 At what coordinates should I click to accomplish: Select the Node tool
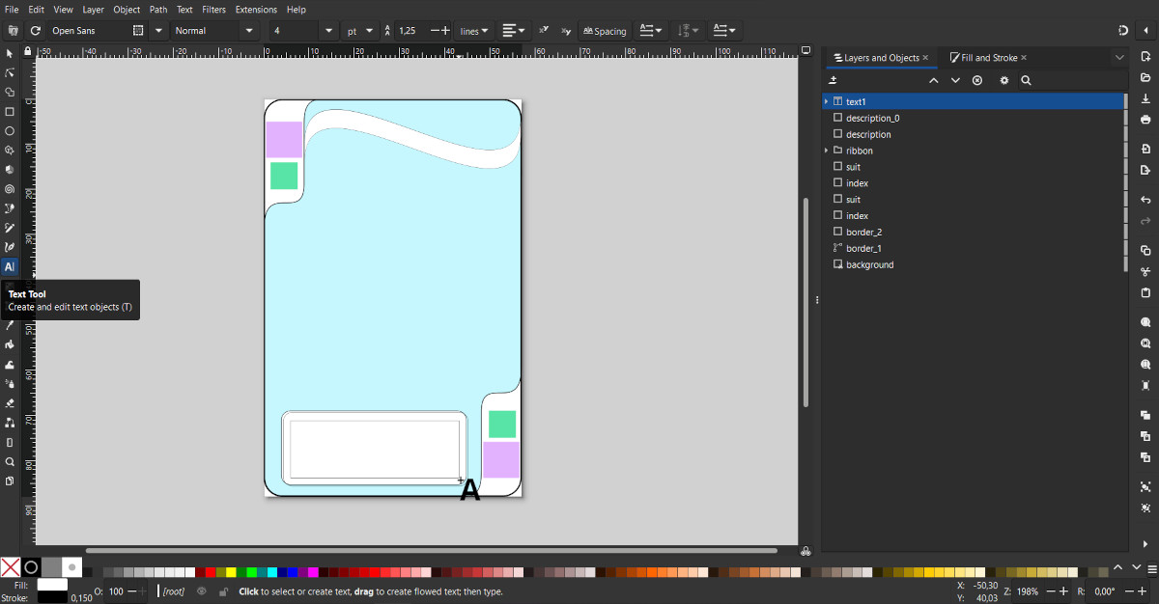point(10,72)
